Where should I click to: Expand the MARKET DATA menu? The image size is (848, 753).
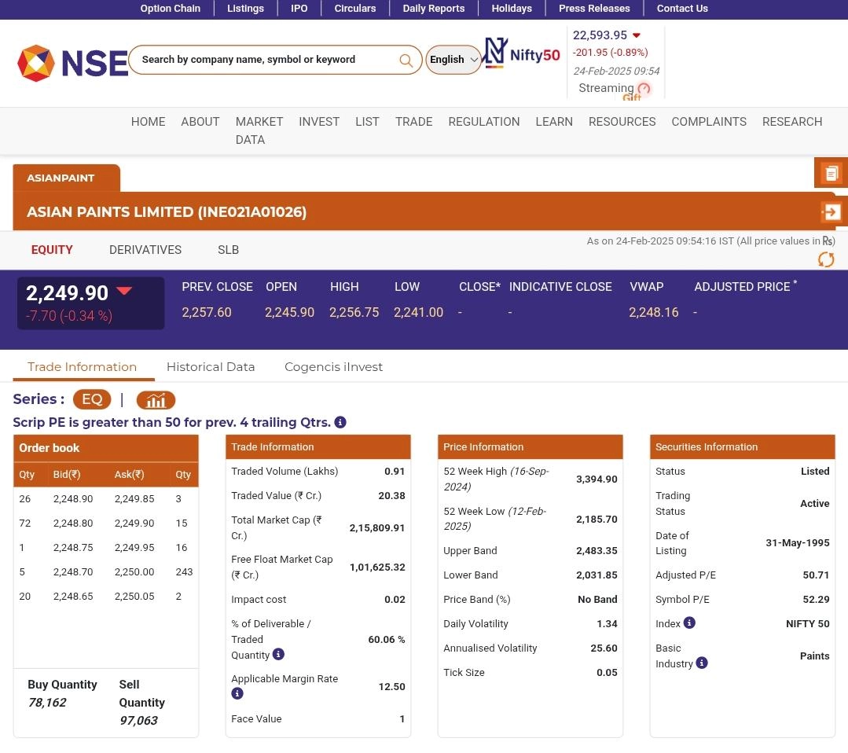click(x=259, y=130)
